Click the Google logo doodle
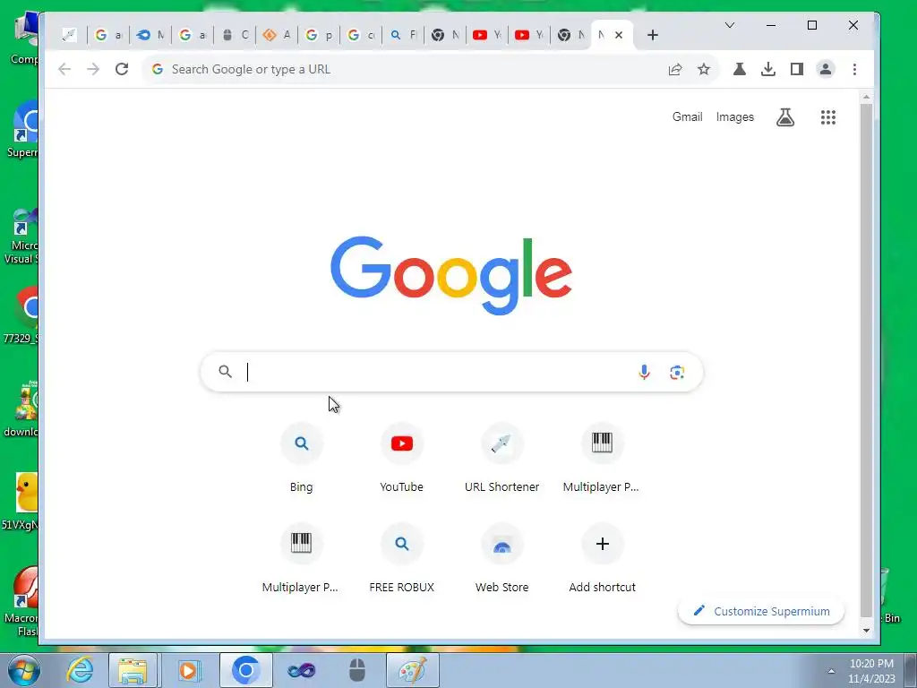Viewport: 917px width, 688px height. [x=451, y=275]
